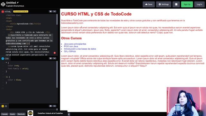The width and height of the screenshot is (206, 116).
Task: Expand the JS editor dropdown chevron
Action: tap(54, 106)
